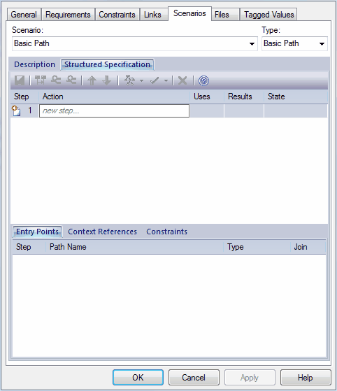Click the move step down arrow icon
The width and height of the screenshot is (337, 391).
pyautogui.click(x=107, y=80)
